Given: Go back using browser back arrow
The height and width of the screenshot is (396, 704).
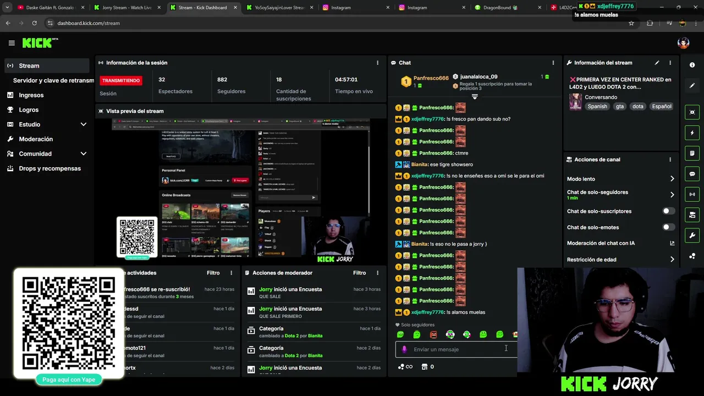Looking at the screenshot, I should [x=8, y=23].
